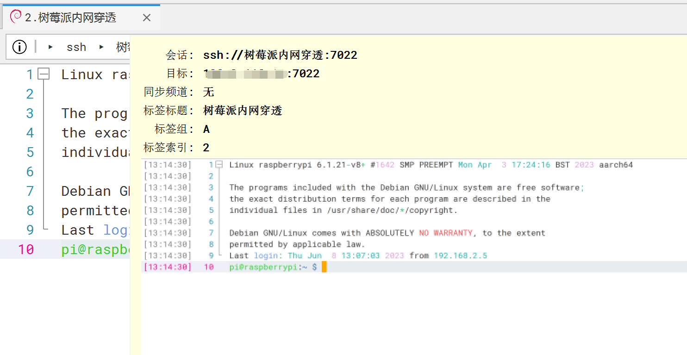Screen dimensions: 687x355
Task: Click green pi@raspb prompt in main terminal
Action: pos(95,249)
